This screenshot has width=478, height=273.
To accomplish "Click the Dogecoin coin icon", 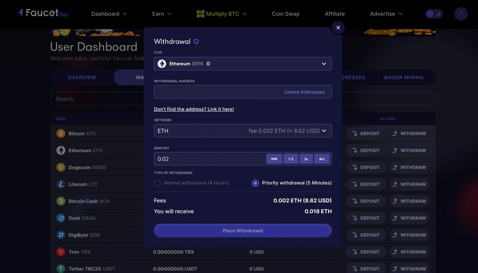I will pos(61,167).
